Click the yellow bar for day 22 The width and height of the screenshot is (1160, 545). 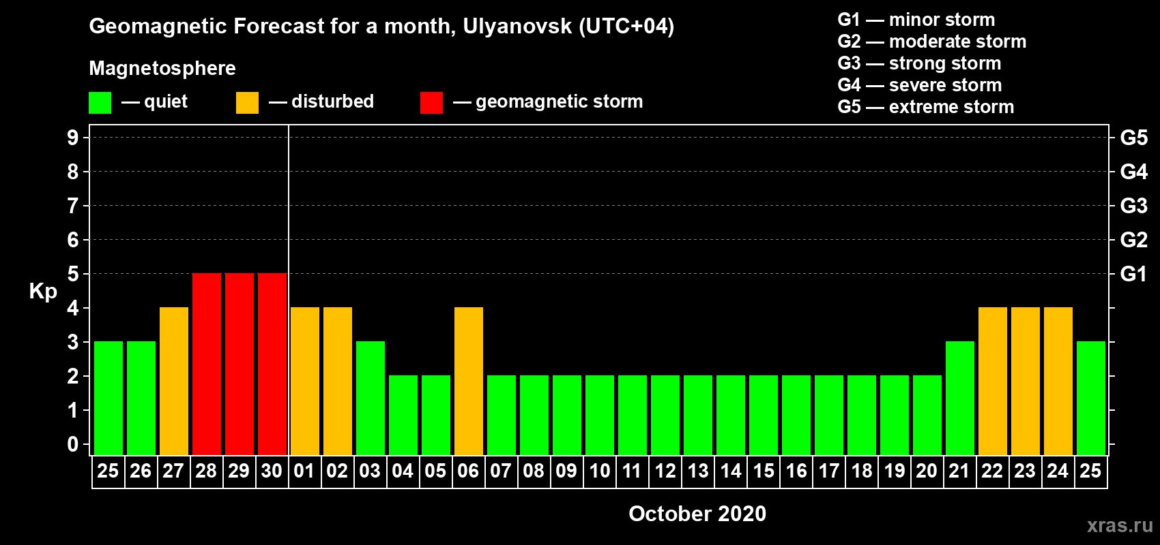point(992,381)
